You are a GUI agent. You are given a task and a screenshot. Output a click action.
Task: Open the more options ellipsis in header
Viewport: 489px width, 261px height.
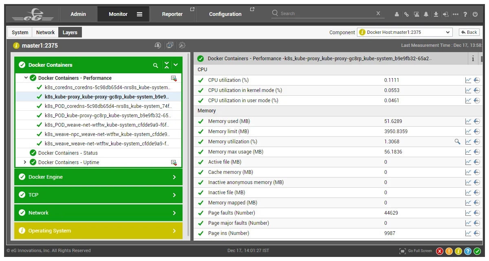pos(455,14)
